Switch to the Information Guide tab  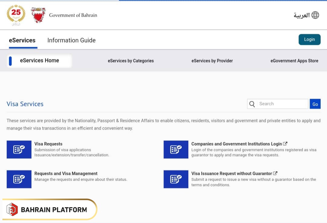pyautogui.click(x=71, y=40)
